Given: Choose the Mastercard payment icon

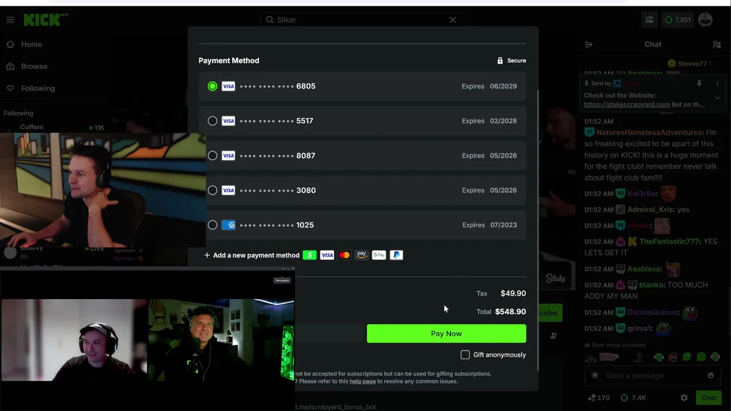Looking at the screenshot, I should tap(344, 255).
